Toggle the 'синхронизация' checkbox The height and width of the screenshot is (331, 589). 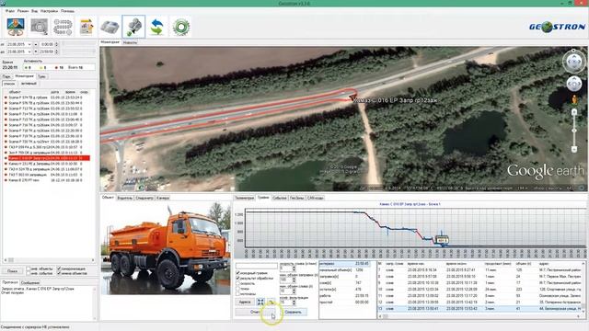point(59,268)
